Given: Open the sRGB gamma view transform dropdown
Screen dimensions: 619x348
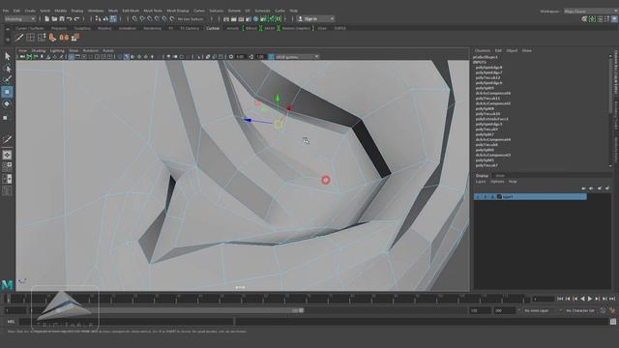Looking at the screenshot, I should pyautogui.click(x=297, y=57).
